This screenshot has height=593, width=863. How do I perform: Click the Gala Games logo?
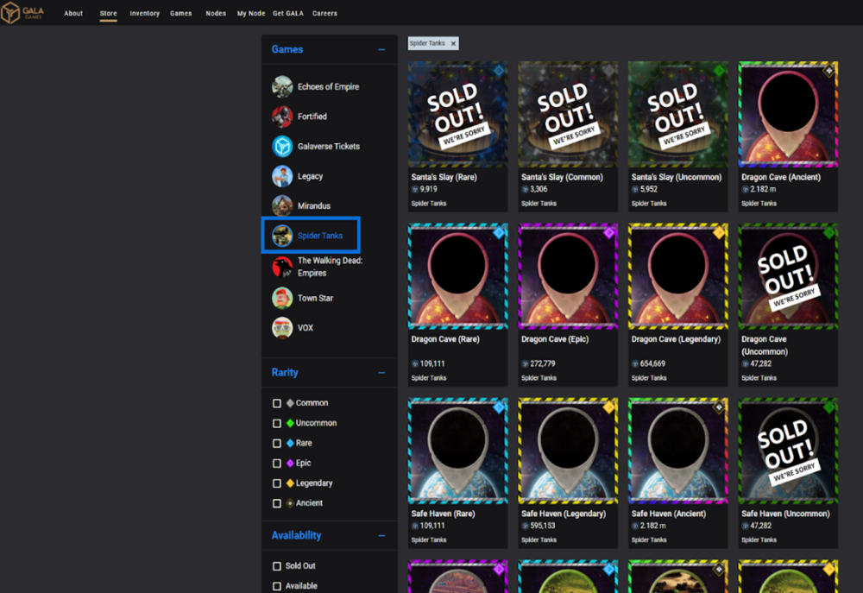pyautogui.click(x=22, y=13)
